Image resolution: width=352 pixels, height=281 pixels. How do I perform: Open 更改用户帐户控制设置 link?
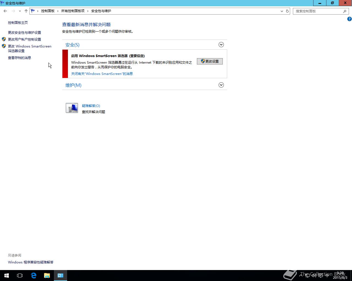[24, 39]
